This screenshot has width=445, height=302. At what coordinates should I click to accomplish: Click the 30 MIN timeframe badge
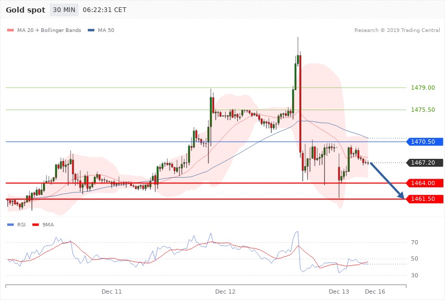pos(64,10)
